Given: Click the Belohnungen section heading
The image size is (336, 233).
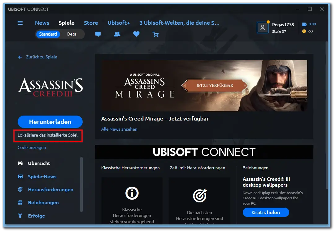Looking at the screenshot, I should (255, 168).
